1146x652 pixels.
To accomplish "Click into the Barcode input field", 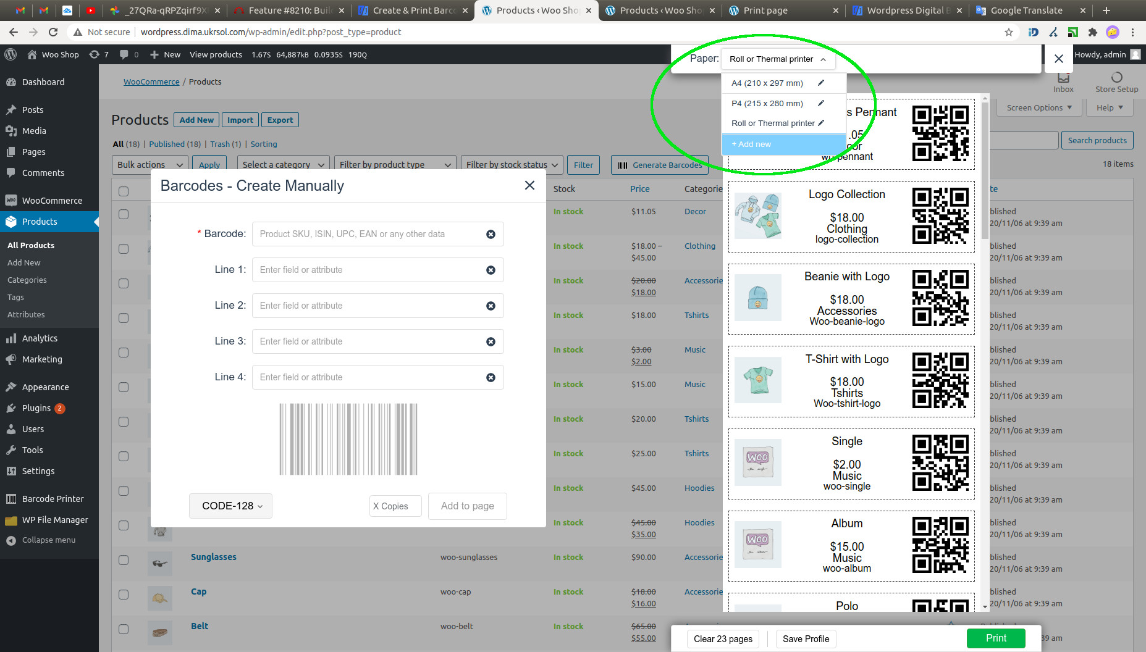I will (x=377, y=234).
